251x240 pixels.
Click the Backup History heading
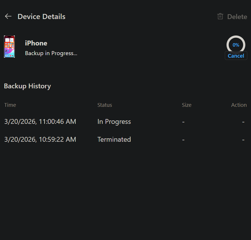(27, 86)
